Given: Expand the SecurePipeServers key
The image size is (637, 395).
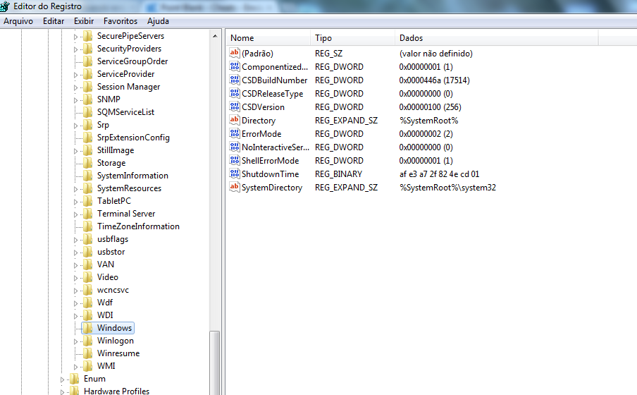Looking at the screenshot, I should tap(76, 36).
